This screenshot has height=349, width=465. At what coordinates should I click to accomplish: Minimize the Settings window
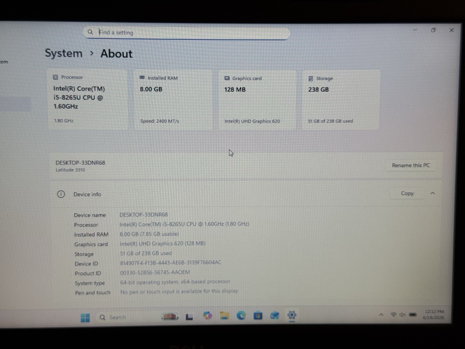pyautogui.click(x=415, y=30)
